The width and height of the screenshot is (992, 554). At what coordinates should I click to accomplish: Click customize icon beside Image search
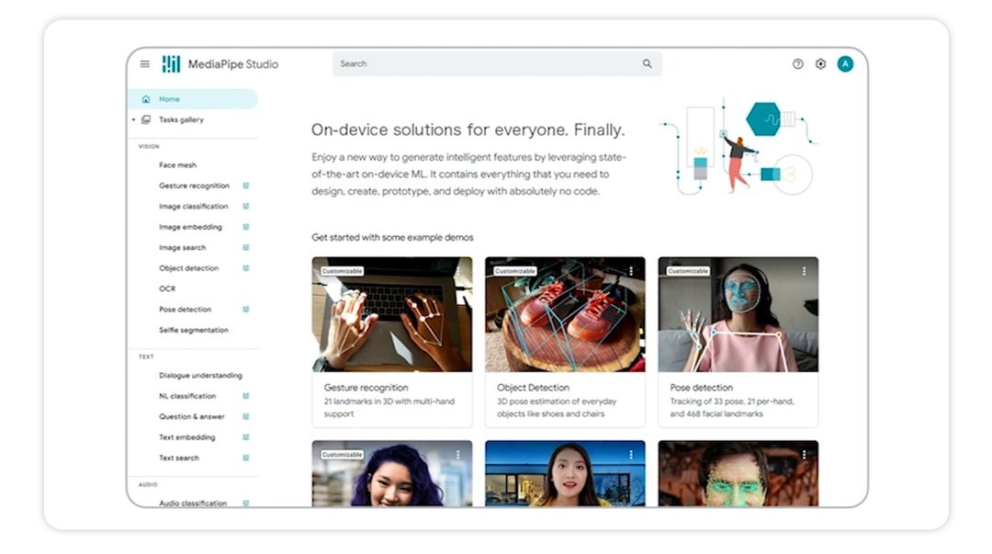[x=245, y=247]
